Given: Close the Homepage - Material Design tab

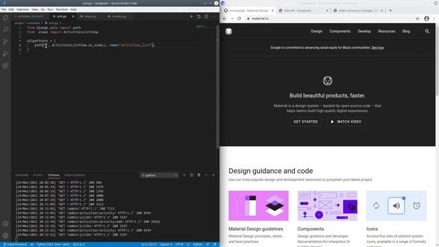Looking at the screenshot, I should [272, 11].
